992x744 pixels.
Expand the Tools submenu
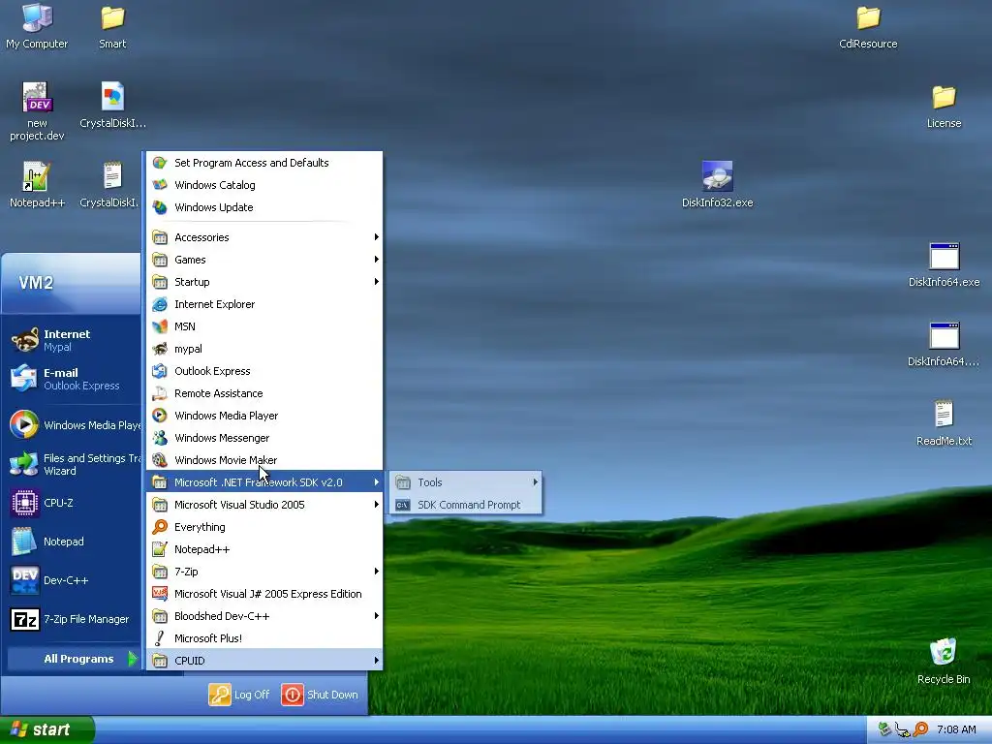click(466, 482)
